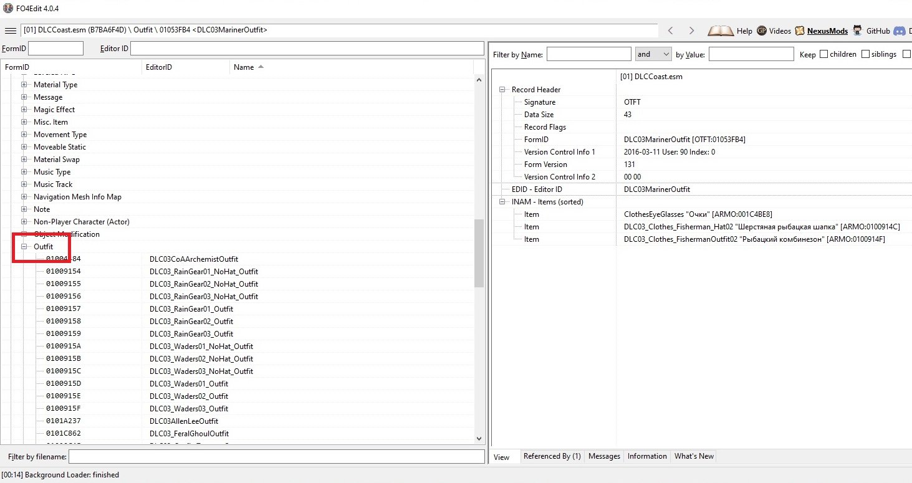Collapse the Outfit tree node
Viewport: 912px width, 483px height.
click(24, 247)
